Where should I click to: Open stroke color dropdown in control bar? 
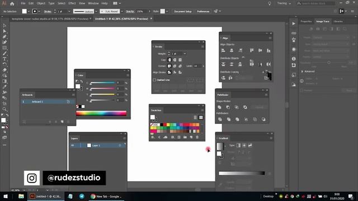click(39, 11)
